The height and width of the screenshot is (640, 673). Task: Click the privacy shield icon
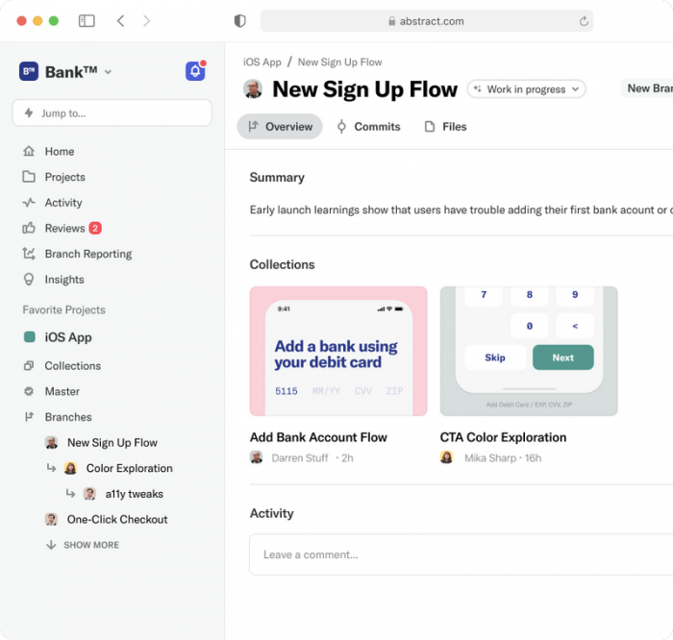240,20
